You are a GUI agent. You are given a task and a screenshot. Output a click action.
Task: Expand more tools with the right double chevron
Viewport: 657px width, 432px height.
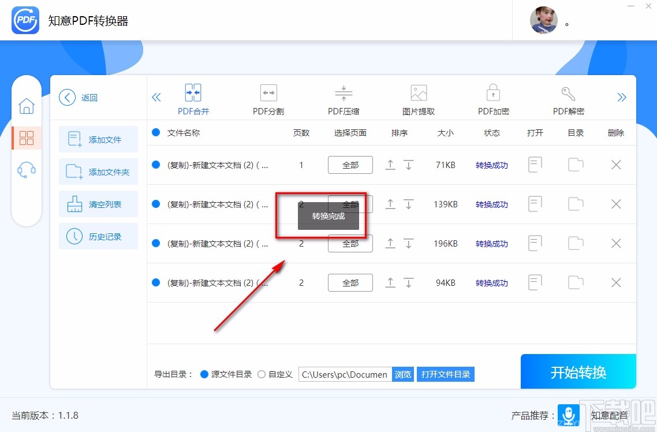[622, 97]
